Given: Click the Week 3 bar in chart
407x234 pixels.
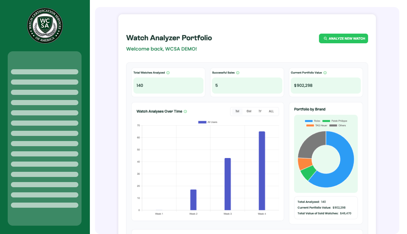Looking at the screenshot, I should click(x=228, y=184).
